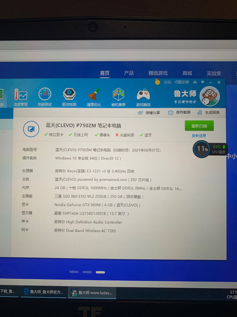Click the 下载_鲁 taskbar button
This screenshot has width=237, height=317.
pos(8,292)
